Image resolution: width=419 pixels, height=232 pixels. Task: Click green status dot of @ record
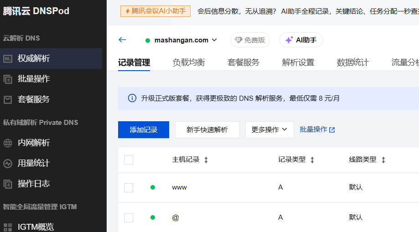[153, 217]
